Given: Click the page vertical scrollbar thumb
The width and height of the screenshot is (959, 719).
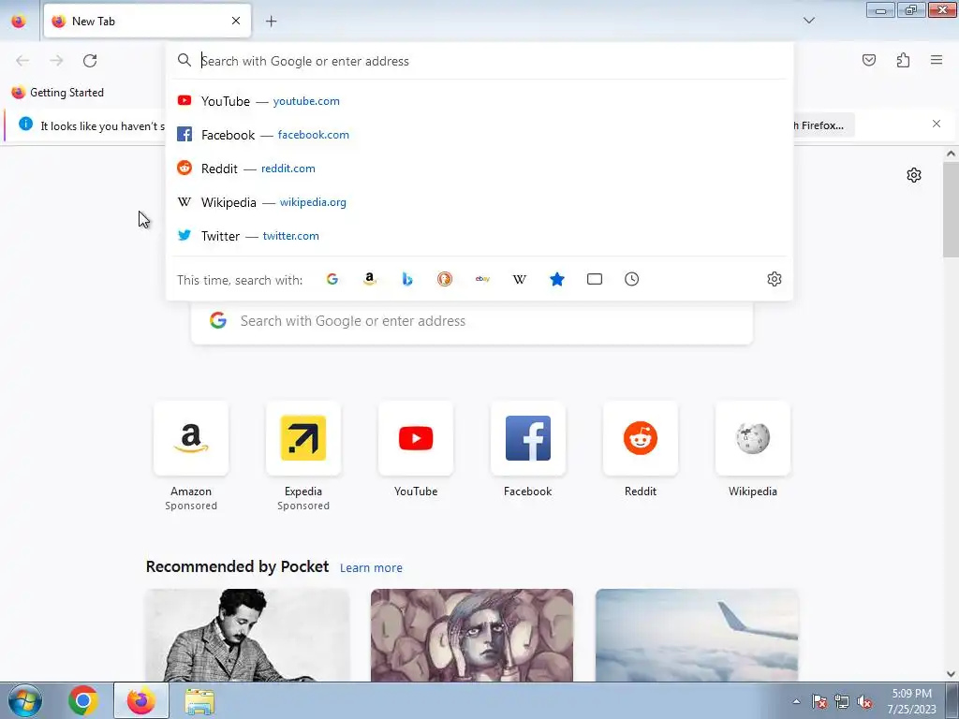Looking at the screenshot, I should tap(951, 210).
